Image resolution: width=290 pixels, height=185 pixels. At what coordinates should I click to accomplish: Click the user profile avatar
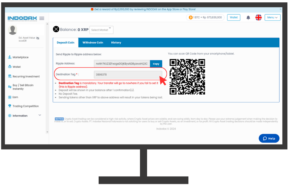pos(13,30)
